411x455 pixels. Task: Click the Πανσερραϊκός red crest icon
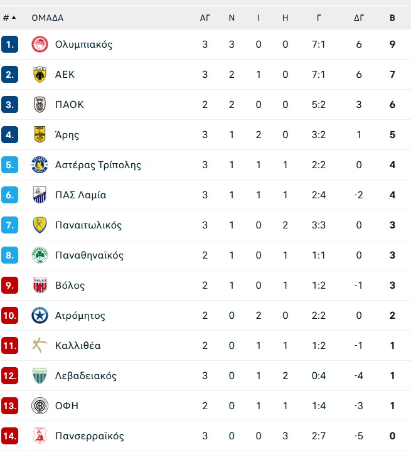point(40,436)
